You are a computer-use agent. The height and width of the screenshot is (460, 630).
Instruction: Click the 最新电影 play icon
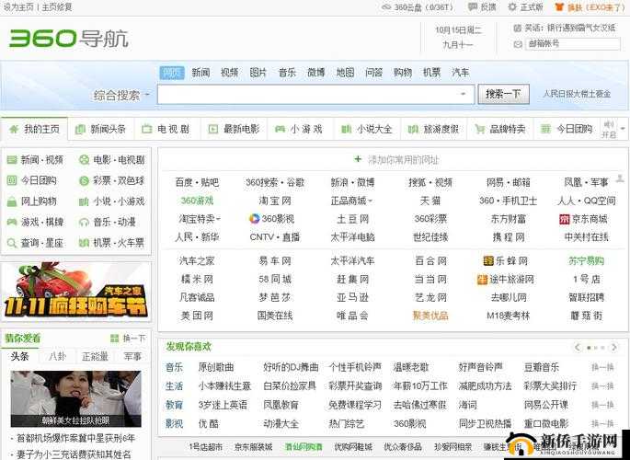tap(213, 129)
